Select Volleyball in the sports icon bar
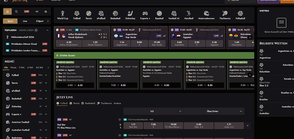The width and height of the screenshot is (294, 139). [x=240, y=15]
